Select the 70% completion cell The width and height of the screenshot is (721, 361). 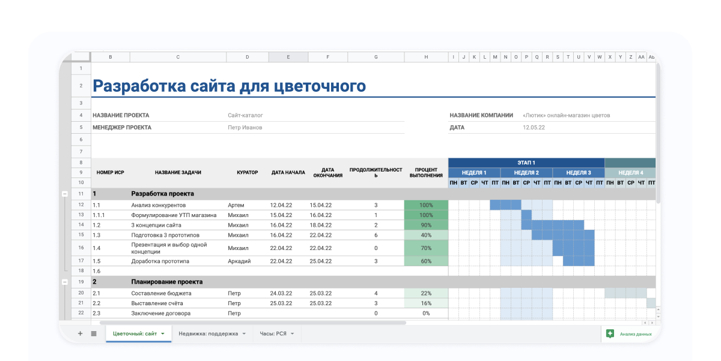click(426, 248)
